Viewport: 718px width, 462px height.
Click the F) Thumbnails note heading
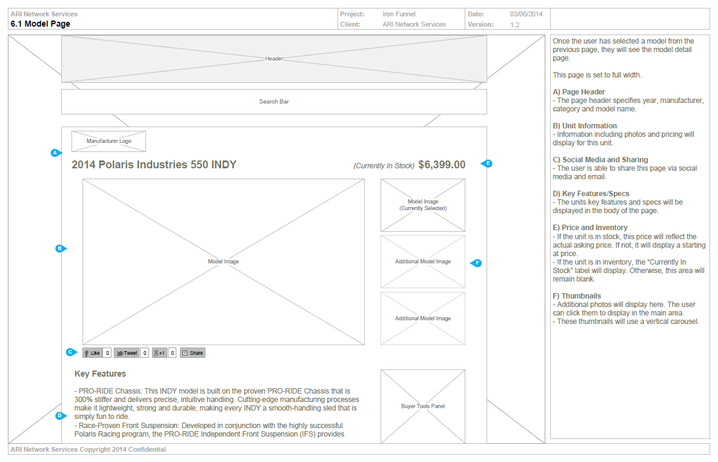click(577, 296)
